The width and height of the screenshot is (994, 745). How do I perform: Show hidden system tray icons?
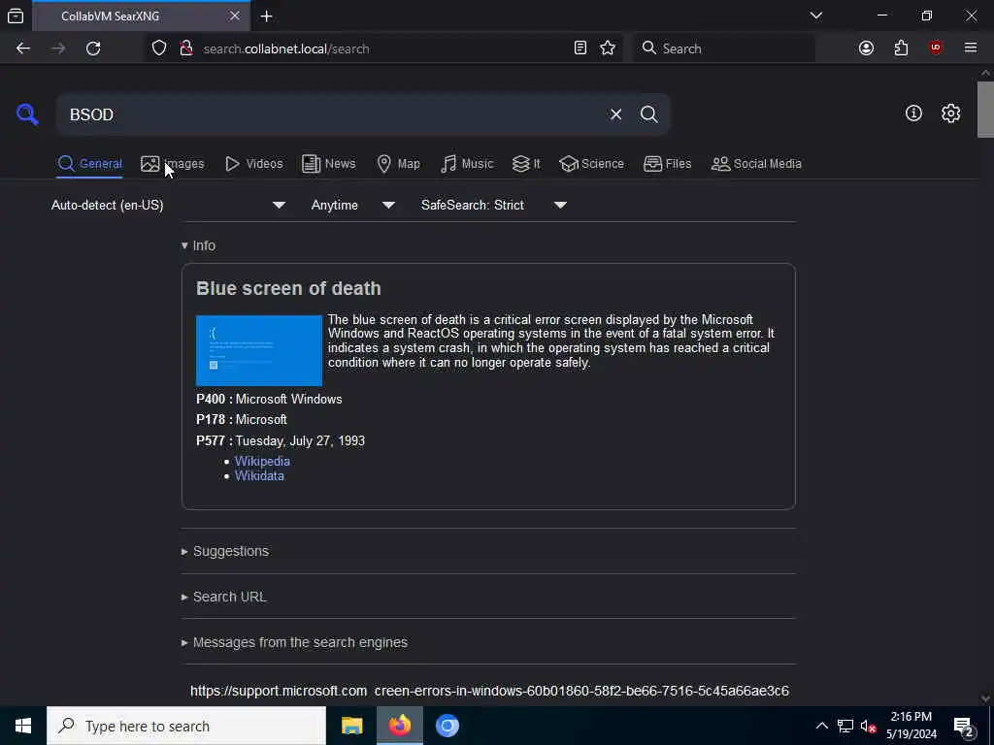(x=821, y=726)
